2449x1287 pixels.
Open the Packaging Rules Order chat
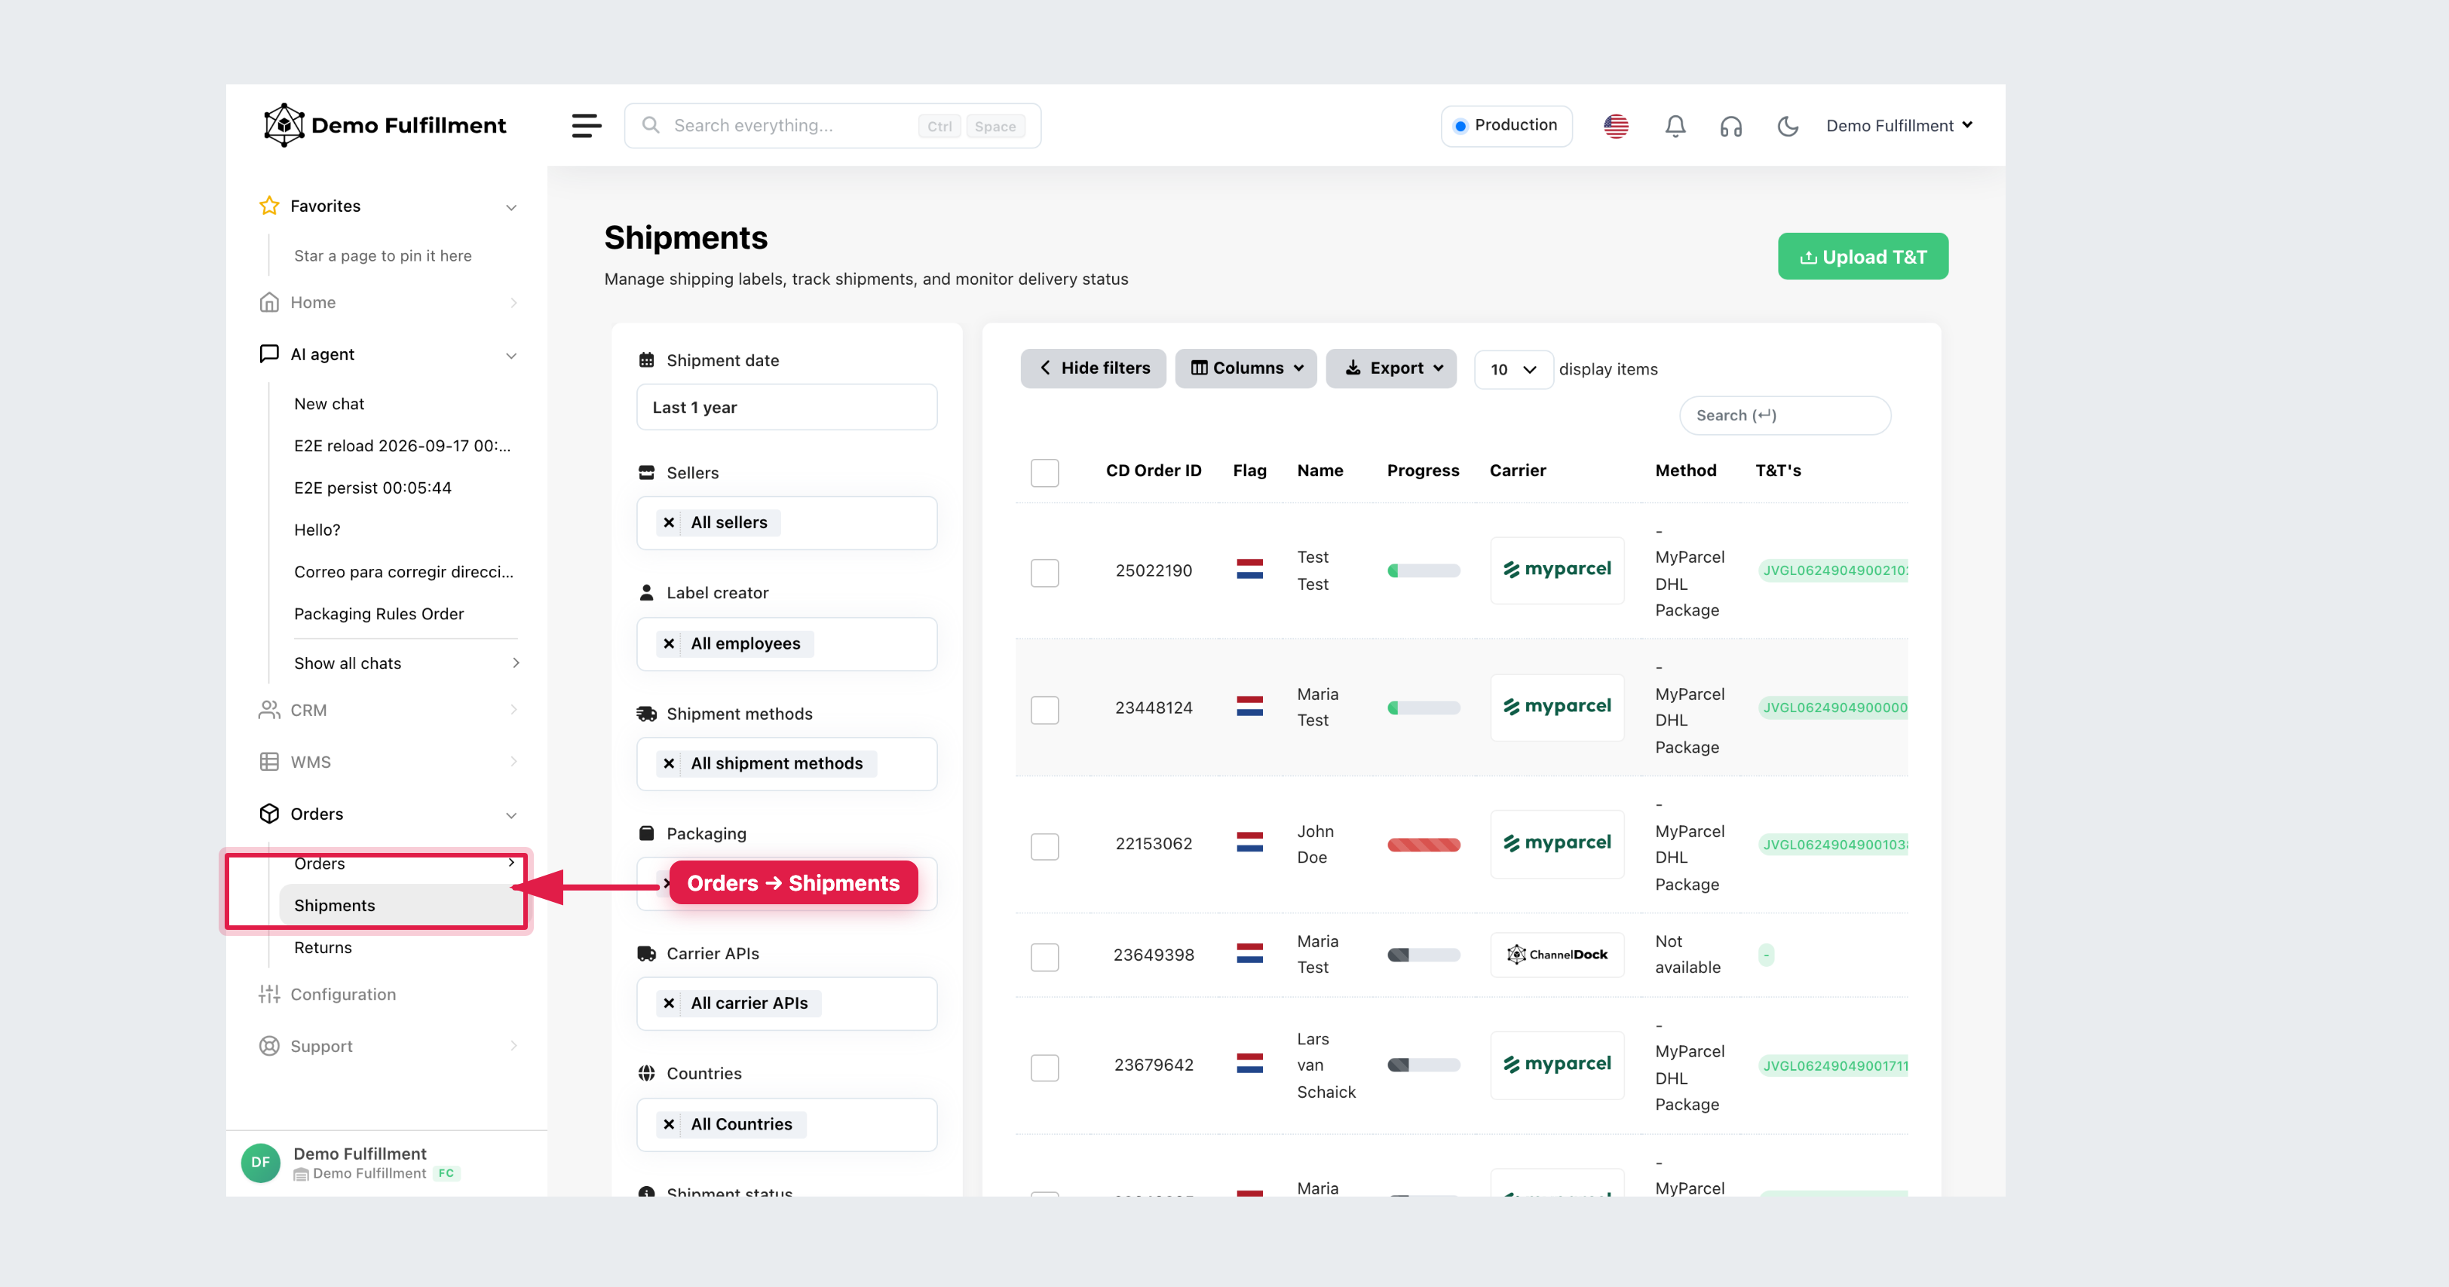click(379, 613)
